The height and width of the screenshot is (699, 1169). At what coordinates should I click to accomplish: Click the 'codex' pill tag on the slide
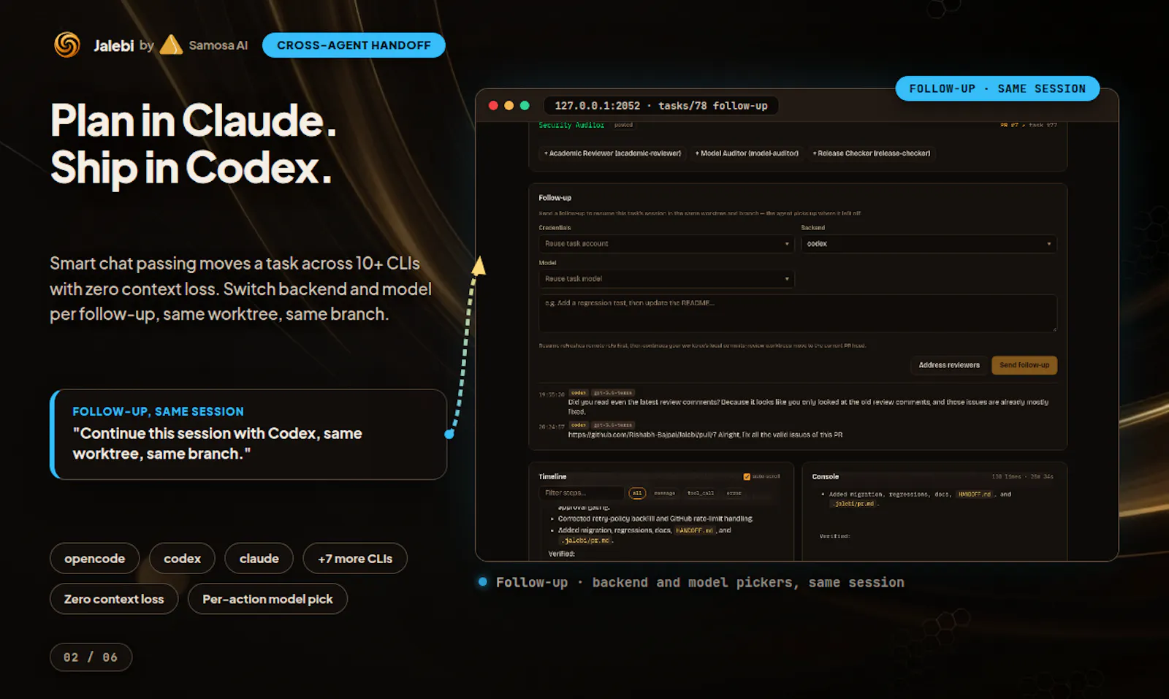183,559
